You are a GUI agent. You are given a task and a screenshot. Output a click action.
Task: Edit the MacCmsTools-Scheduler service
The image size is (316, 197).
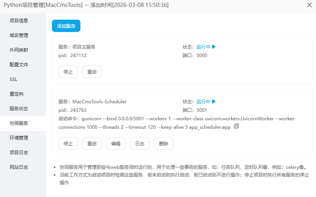click(116, 143)
